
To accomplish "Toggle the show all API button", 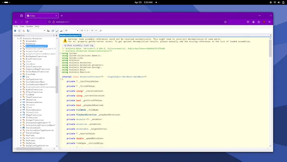I will tap(61, 31).
